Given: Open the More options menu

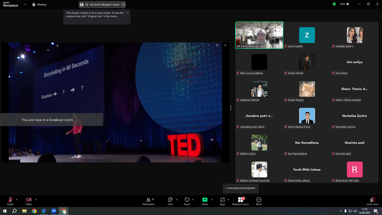Looking at the screenshot, I should 258,201.
